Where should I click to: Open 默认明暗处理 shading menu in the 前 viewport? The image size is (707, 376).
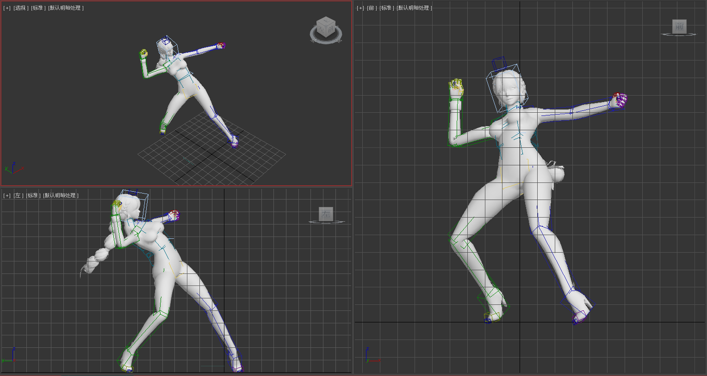pyautogui.click(x=414, y=8)
